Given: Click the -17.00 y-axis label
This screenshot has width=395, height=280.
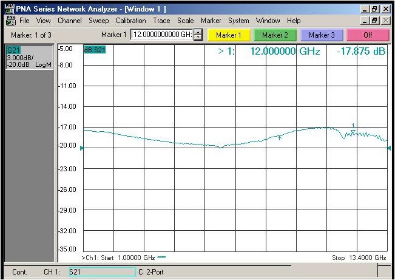Looking at the screenshot, I should tap(67, 127).
